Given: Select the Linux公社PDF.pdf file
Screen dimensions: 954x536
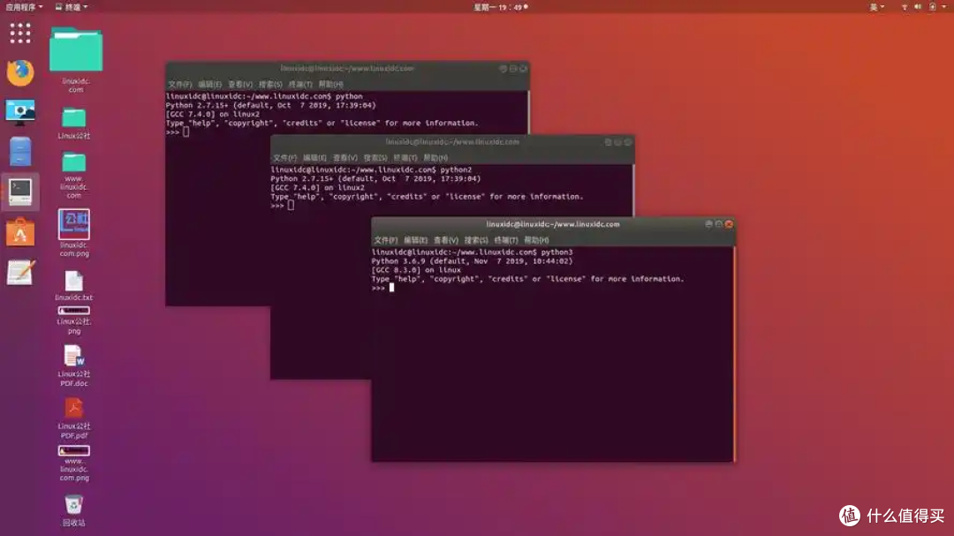Looking at the screenshot, I should (x=73, y=419).
